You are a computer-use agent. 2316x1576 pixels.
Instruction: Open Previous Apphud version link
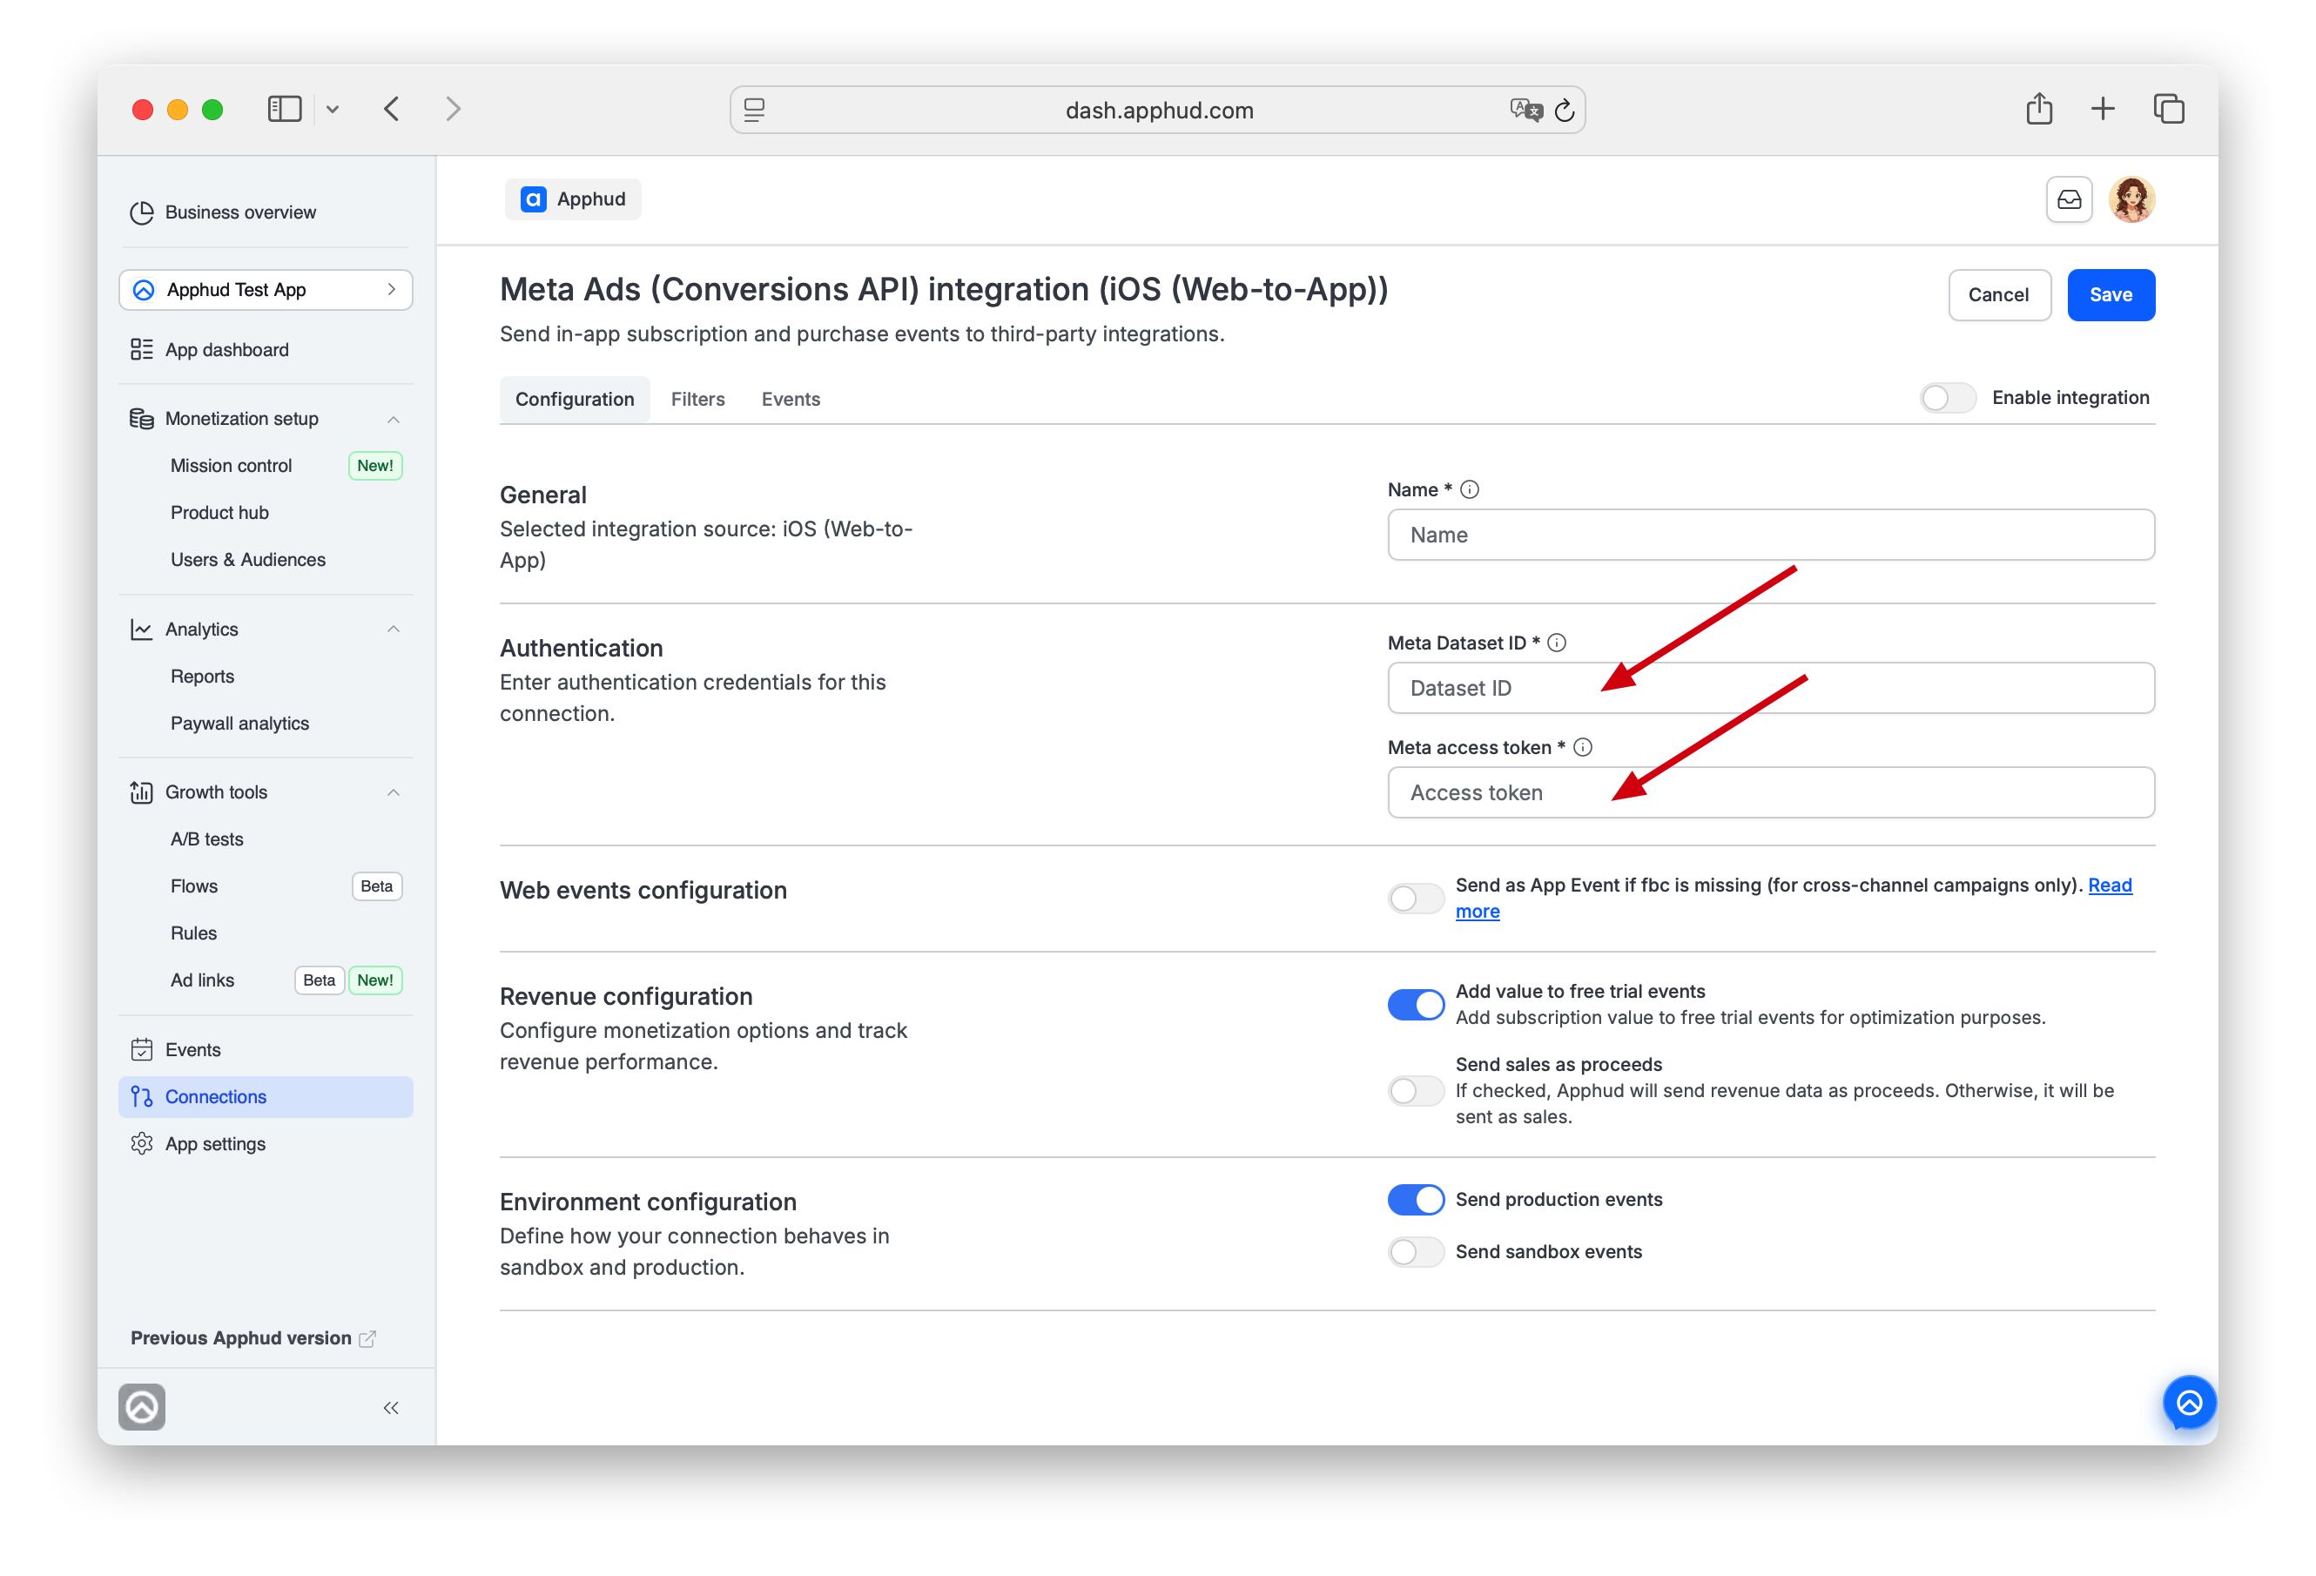click(253, 1337)
